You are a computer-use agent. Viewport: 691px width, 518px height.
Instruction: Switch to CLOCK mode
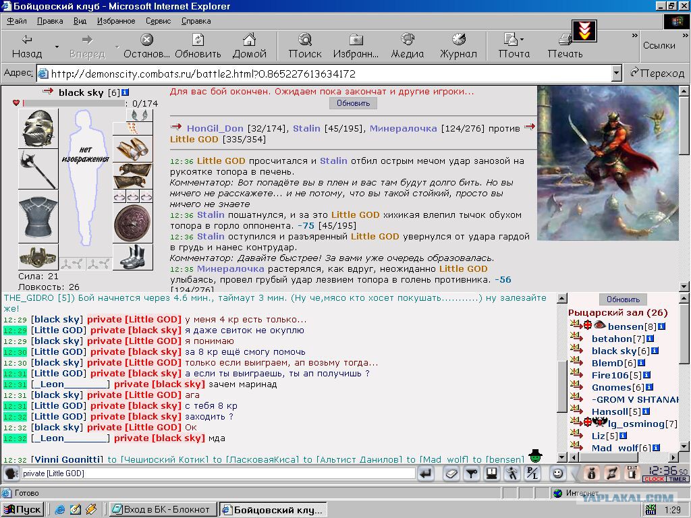click(x=654, y=479)
